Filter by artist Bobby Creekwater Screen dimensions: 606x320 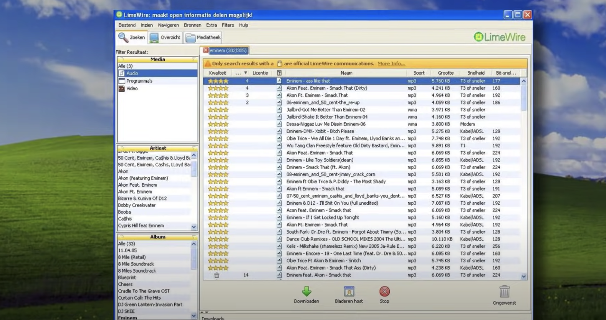137,205
